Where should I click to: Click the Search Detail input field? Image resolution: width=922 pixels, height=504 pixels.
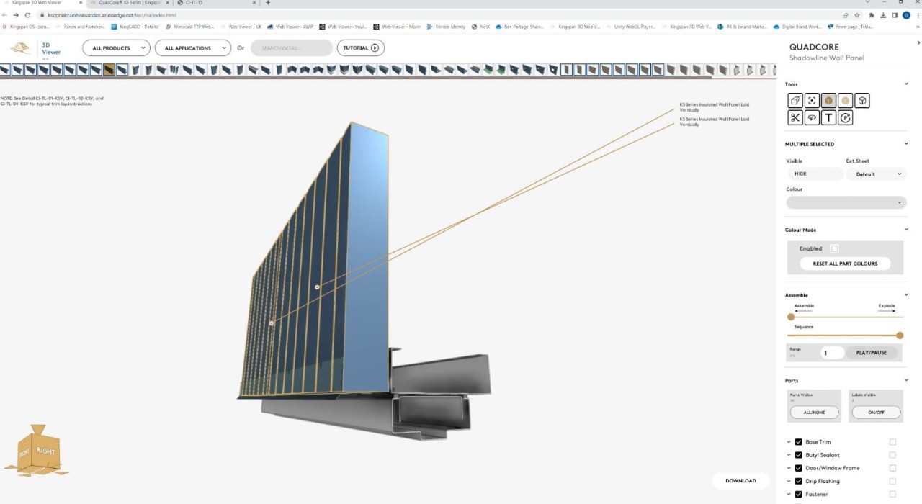coord(291,48)
